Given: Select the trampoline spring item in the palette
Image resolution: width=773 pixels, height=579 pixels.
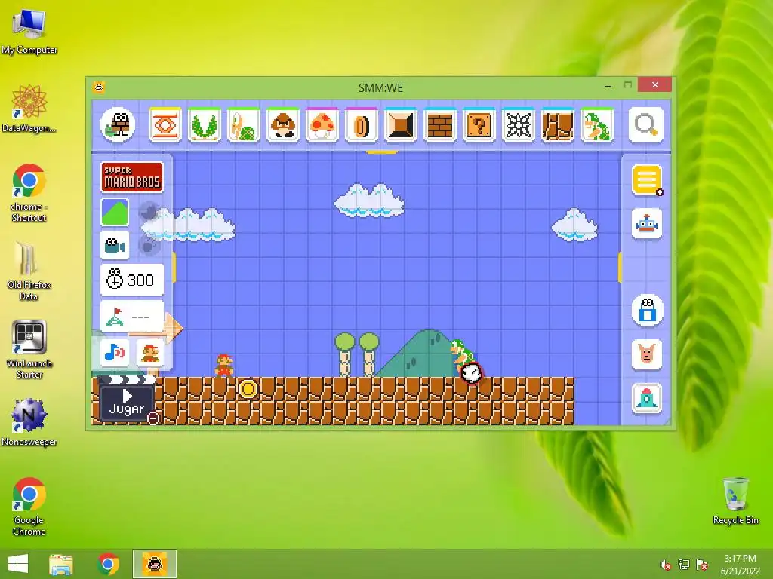Looking at the screenshot, I should pyautogui.click(x=165, y=124).
